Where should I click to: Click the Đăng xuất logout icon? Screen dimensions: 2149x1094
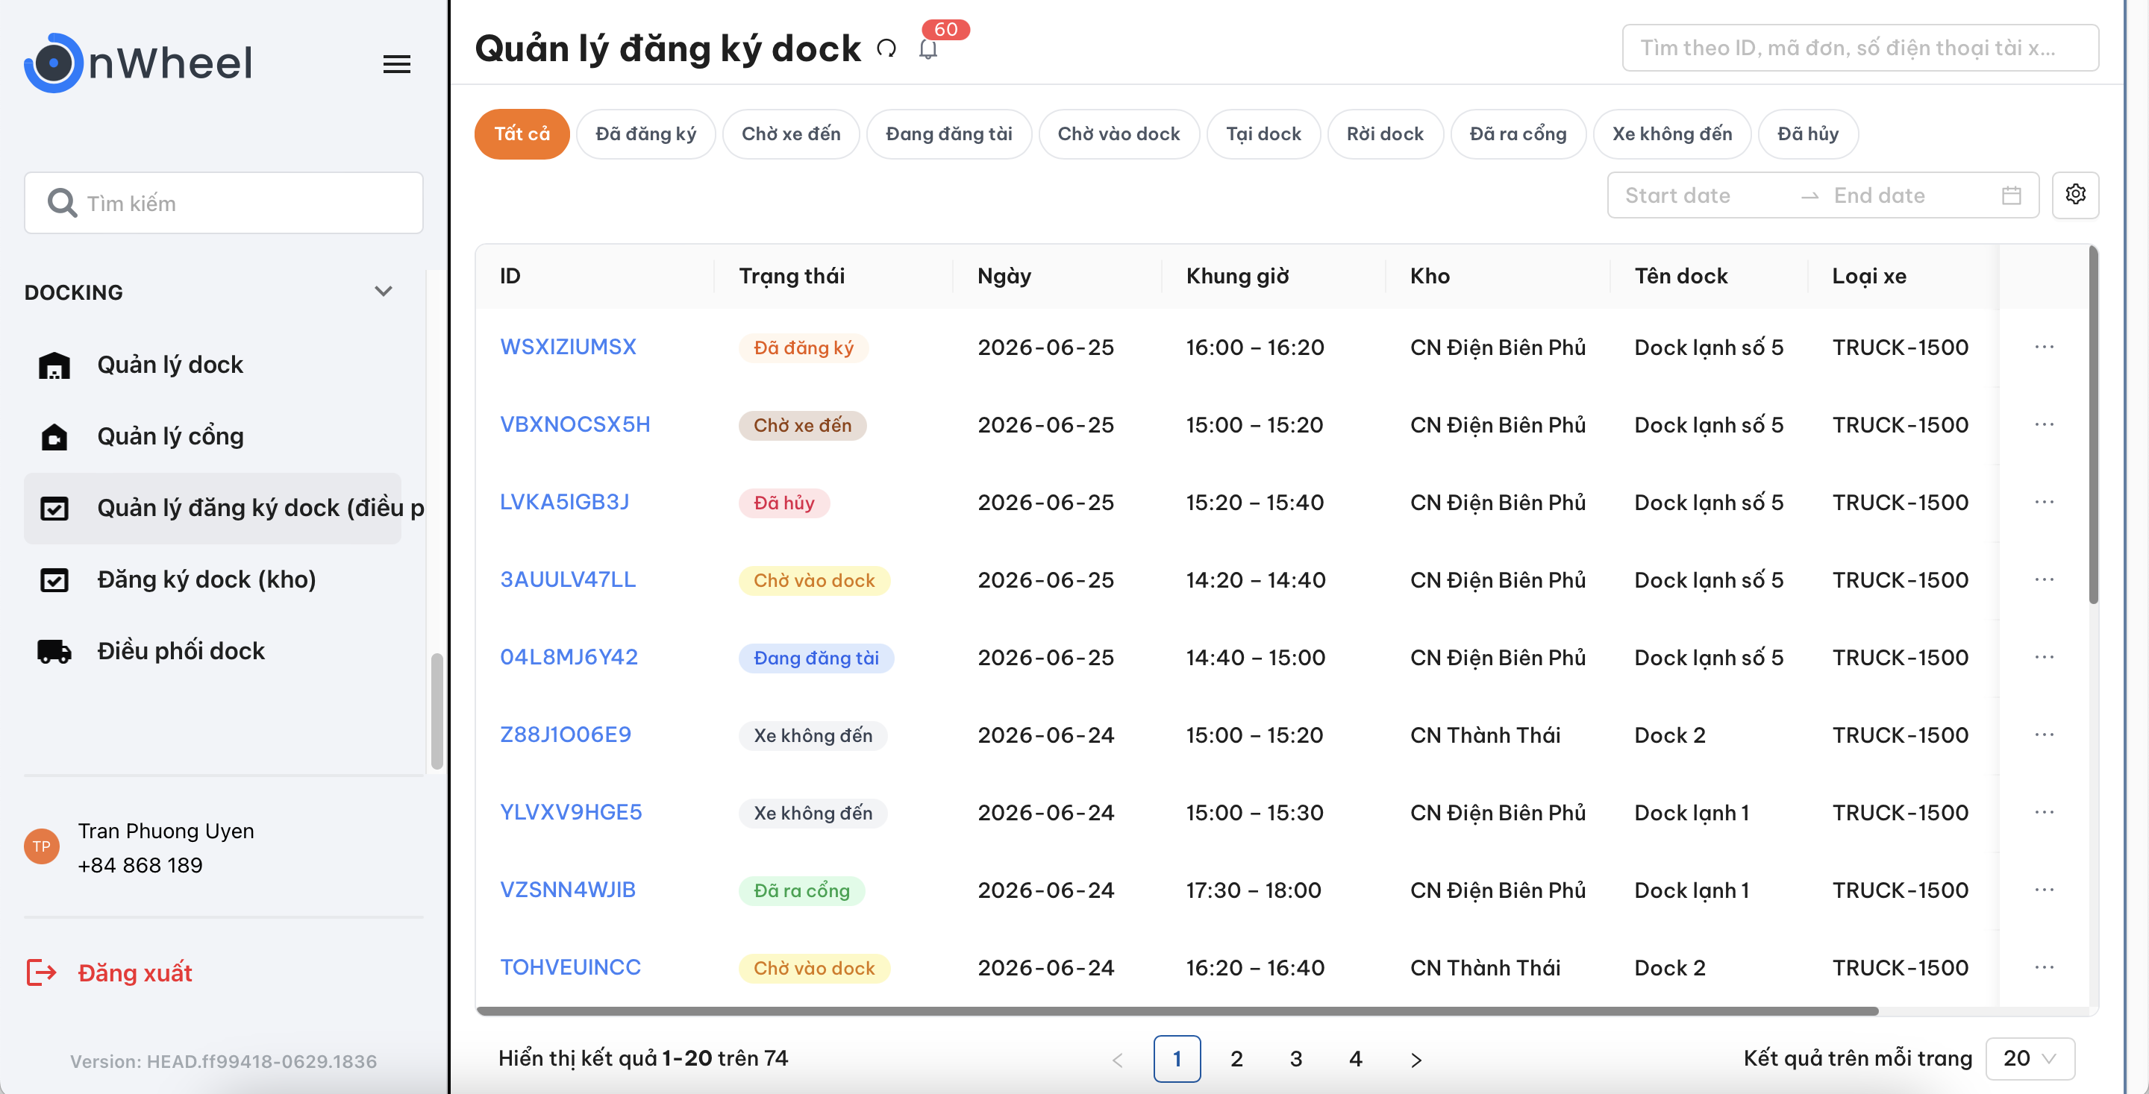[x=41, y=972]
